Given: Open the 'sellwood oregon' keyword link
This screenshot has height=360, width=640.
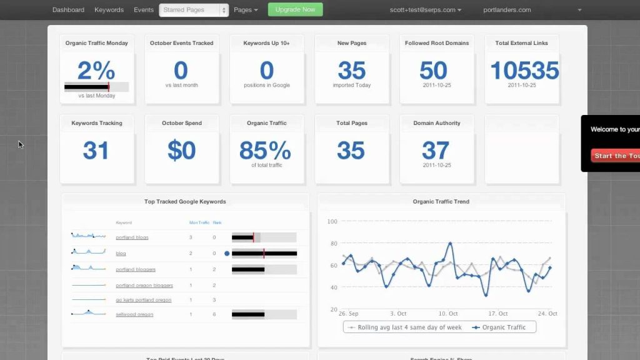Looking at the screenshot, I should [134, 314].
